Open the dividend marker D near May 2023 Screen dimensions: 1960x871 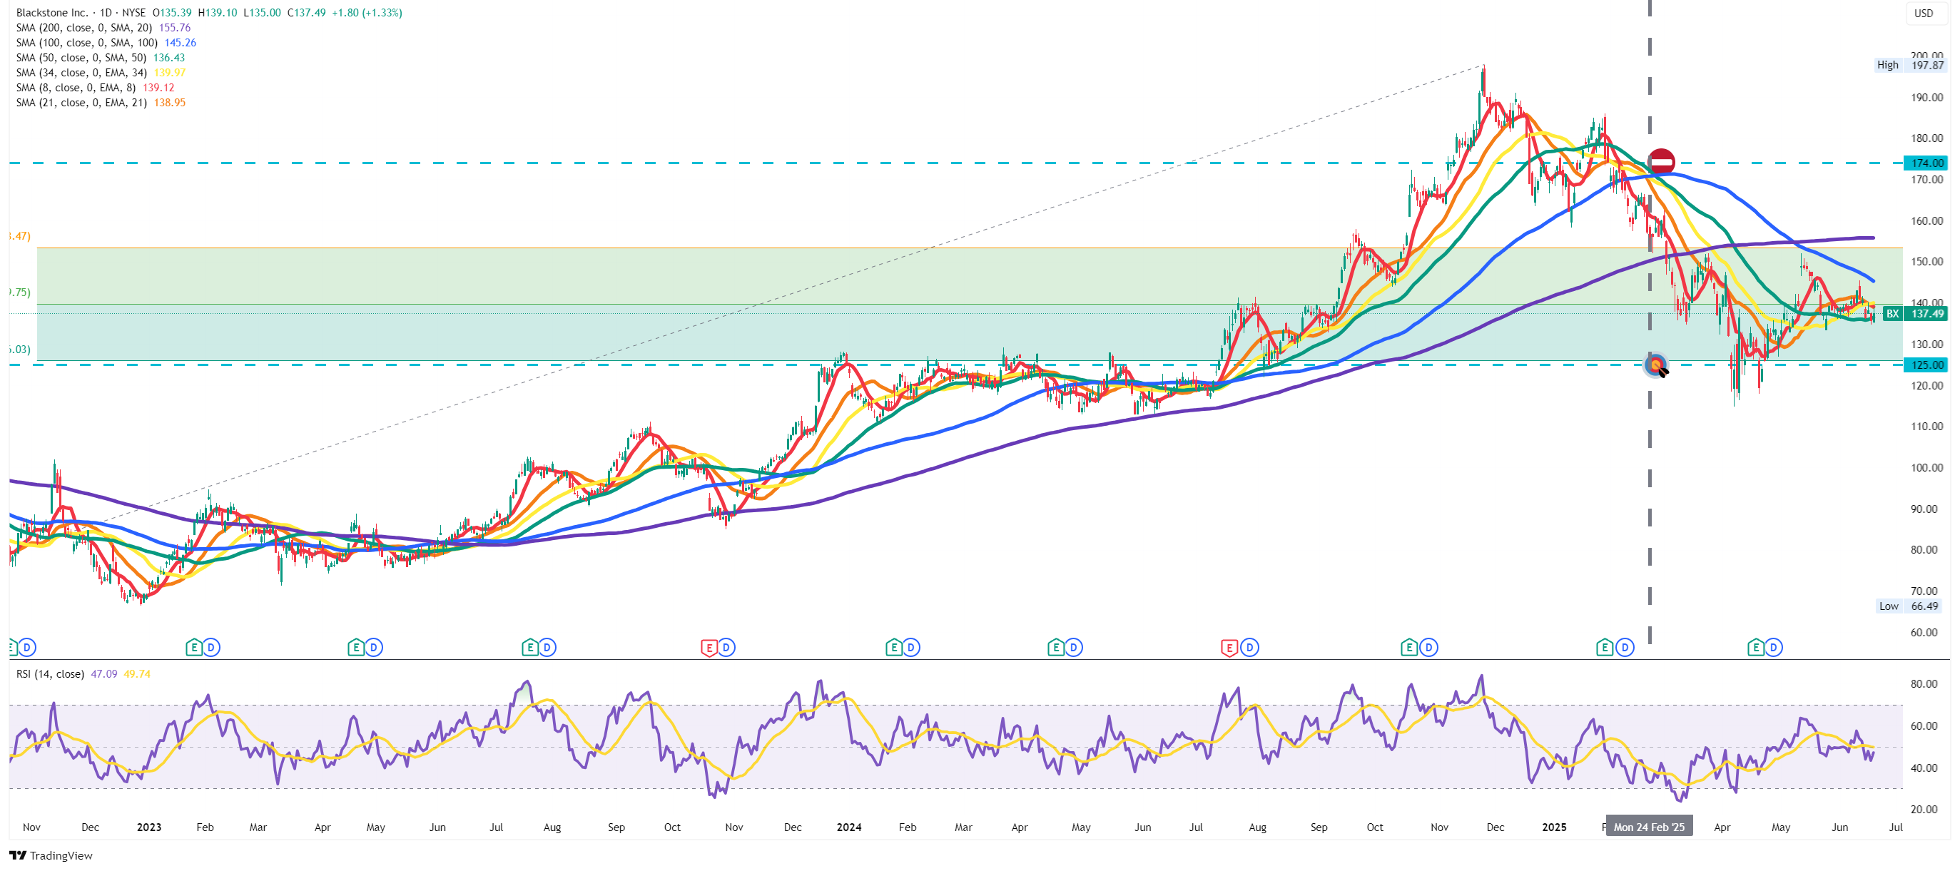tap(373, 647)
